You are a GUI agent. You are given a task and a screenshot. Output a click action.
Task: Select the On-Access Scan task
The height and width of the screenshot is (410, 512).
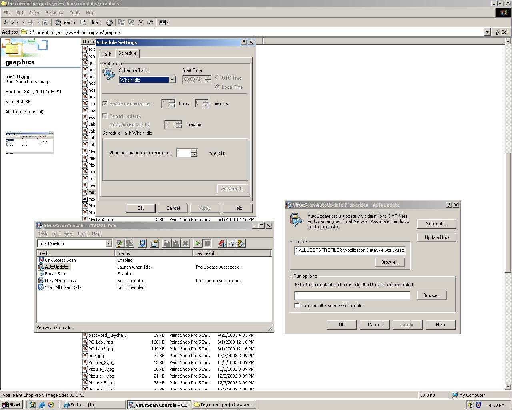(60, 260)
